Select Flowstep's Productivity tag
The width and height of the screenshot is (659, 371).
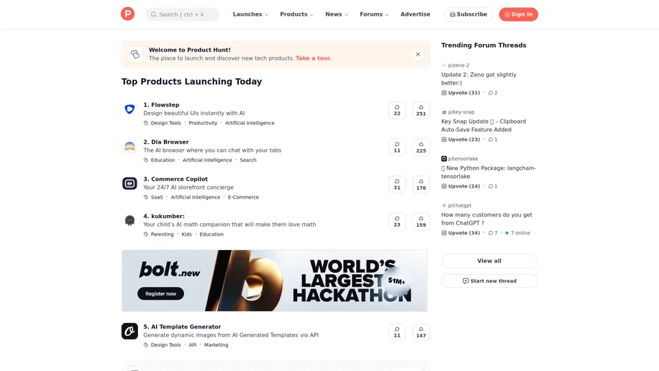click(x=203, y=123)
